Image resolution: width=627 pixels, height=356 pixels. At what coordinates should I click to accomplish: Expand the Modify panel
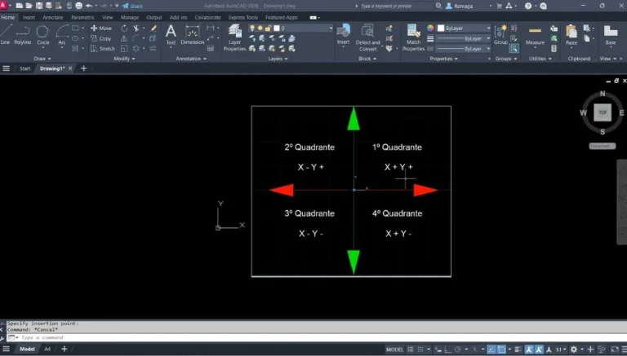pos(124,59)
